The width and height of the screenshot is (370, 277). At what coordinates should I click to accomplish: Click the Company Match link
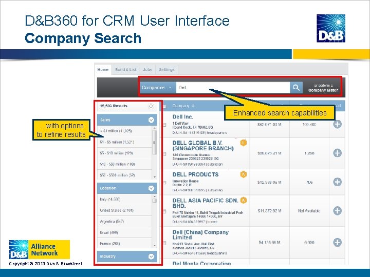(x=323, y=90)
